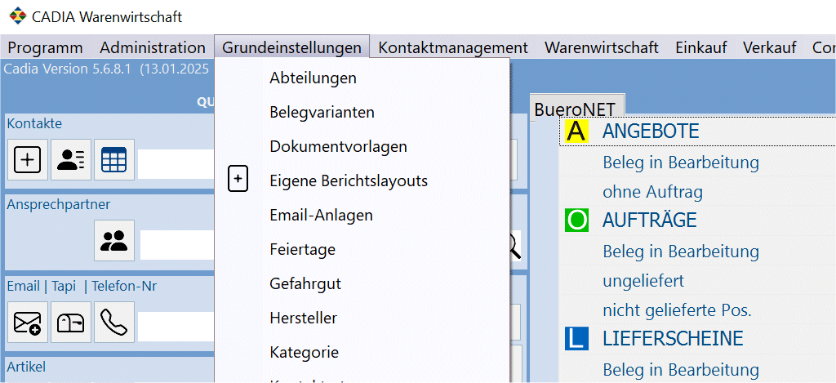Screen dimensions: 836x383
Task: Click Beleg in Bearbeitung under ANGEBOTE
Action: [681, 163]
